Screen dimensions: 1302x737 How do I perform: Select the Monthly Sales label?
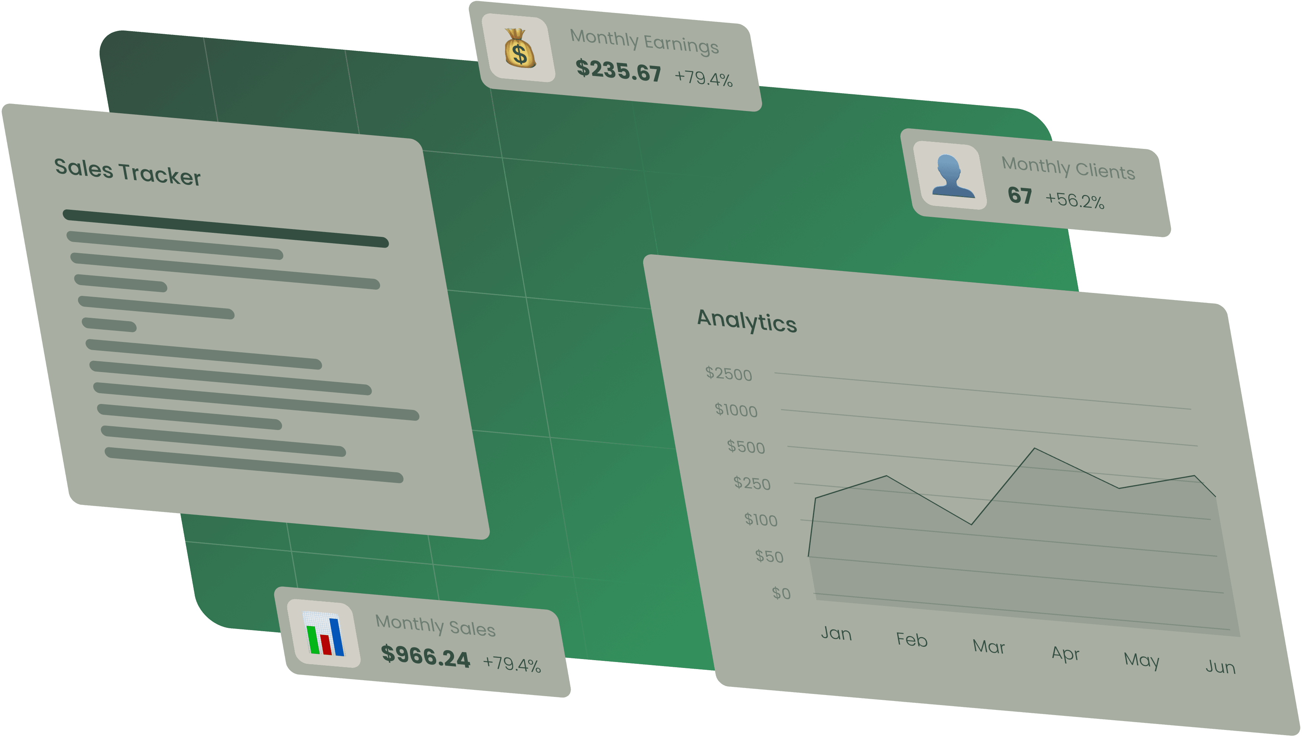click(x=435, y=626)
